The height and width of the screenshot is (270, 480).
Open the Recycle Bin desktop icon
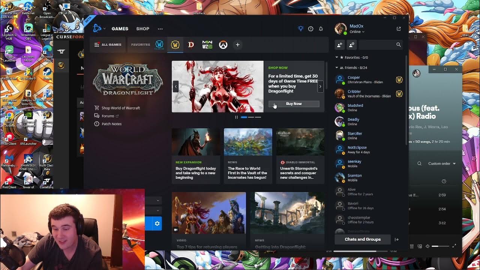click(x=9, y=73)
